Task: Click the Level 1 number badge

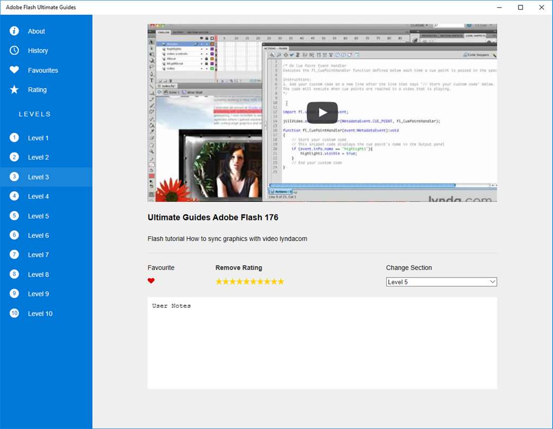Action: pos(14,138)
